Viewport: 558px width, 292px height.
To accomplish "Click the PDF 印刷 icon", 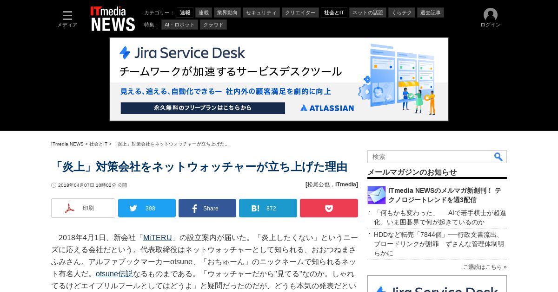I will (70, 208).
